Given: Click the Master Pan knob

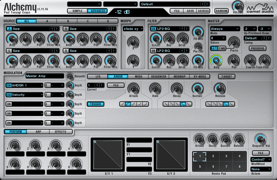Looking at the screenshot, I should (234, 61).
